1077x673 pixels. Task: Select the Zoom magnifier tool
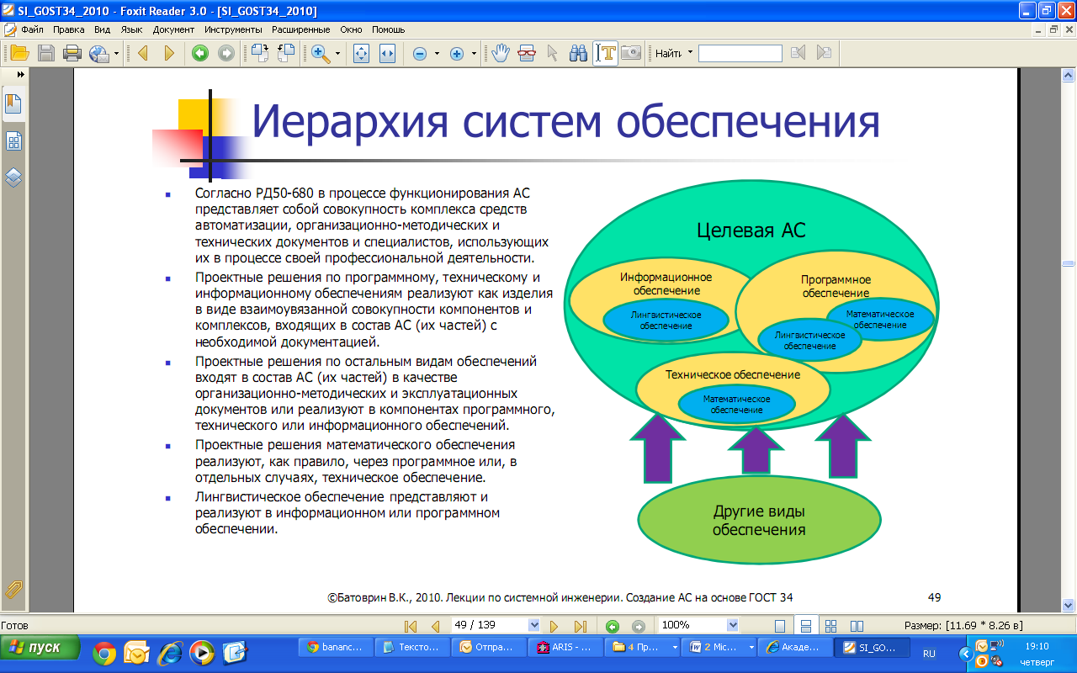pyautogui.click(x=321, y=53)
